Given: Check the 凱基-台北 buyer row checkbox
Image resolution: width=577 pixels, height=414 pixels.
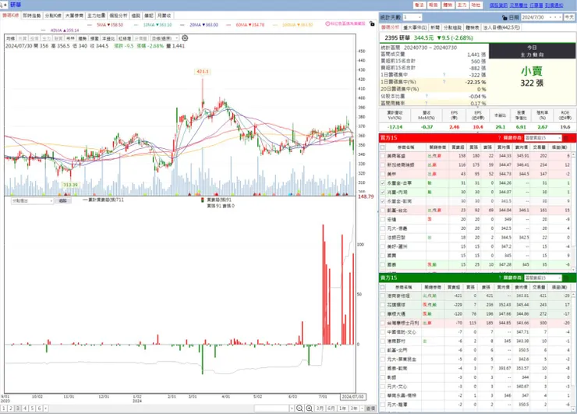Looking at the screenshot, I should tap(383, 211).
